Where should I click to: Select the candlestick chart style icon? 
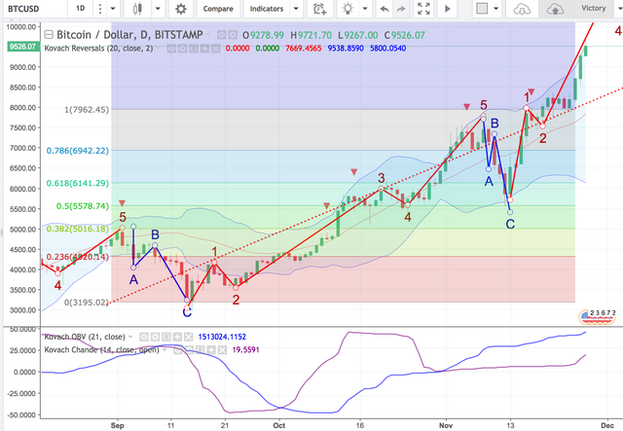click(138, 9)
